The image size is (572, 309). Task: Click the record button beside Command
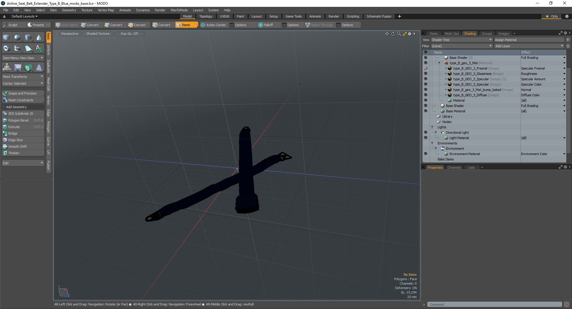[x=567, y=305]
